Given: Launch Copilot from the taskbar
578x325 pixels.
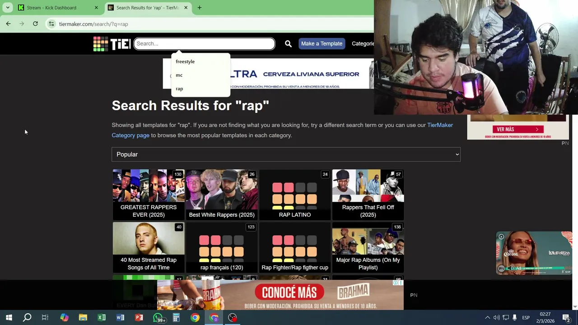Looking at the screenshot, I should (x=64, y=318).
